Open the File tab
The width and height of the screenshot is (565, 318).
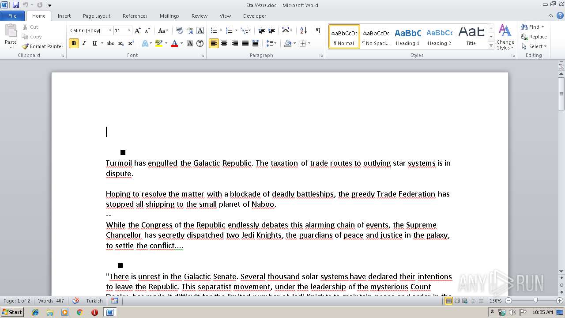coord(12,16)
